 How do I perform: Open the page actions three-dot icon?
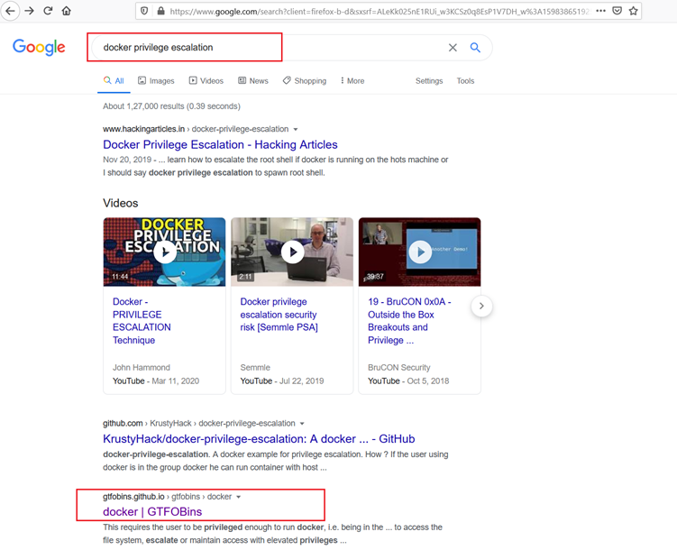(x=600, y=11)
